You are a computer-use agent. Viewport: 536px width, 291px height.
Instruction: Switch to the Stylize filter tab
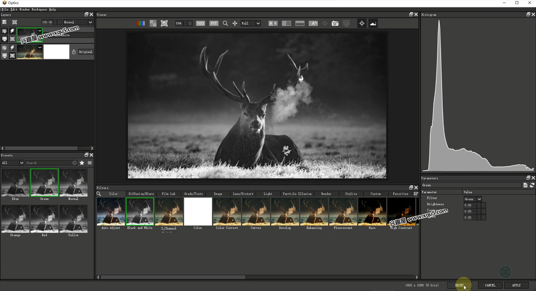point(351,194)
